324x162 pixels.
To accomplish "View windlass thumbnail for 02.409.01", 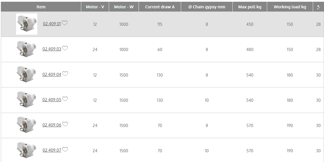I will coord(27,24).
